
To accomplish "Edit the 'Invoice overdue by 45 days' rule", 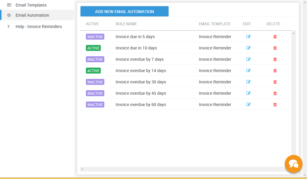I will coord(248,93).
